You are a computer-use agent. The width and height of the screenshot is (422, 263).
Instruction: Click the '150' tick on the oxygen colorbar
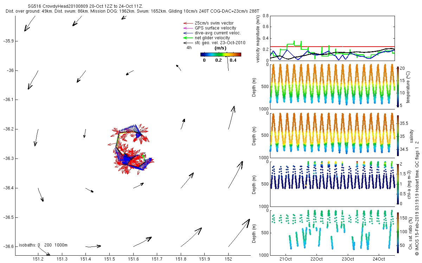pos(403,218)
